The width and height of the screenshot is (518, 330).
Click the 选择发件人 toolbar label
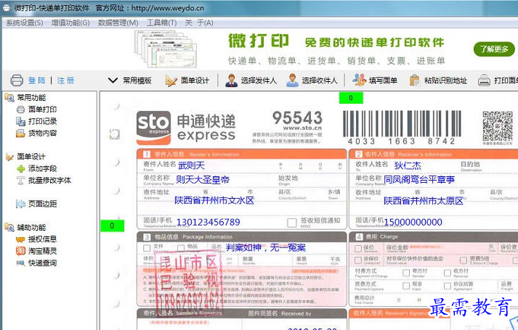[259, 81]
